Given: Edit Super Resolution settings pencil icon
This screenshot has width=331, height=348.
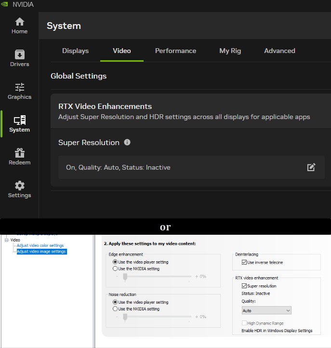Looking at the screenshot, I should (311, 167).
